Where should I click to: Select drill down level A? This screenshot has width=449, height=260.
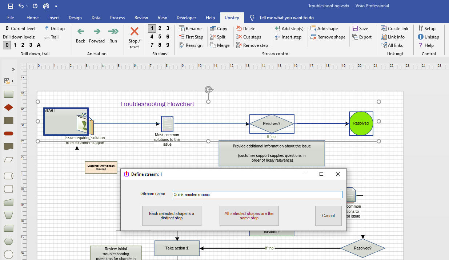(x=39, y=45)
